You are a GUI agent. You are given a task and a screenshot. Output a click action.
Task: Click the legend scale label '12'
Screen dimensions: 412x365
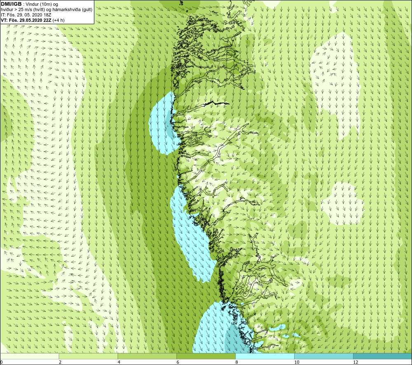coord(356,363)
